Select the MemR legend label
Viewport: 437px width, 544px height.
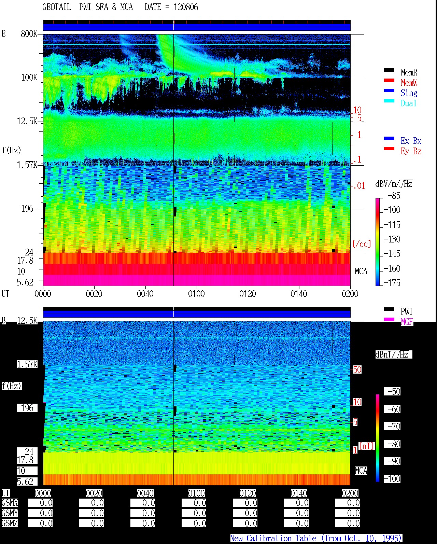(x=409, y=72)
